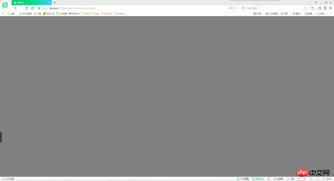Open the Google 谷歌 bookmark
The height and width of the screenshot is (181, 334).
38,13
